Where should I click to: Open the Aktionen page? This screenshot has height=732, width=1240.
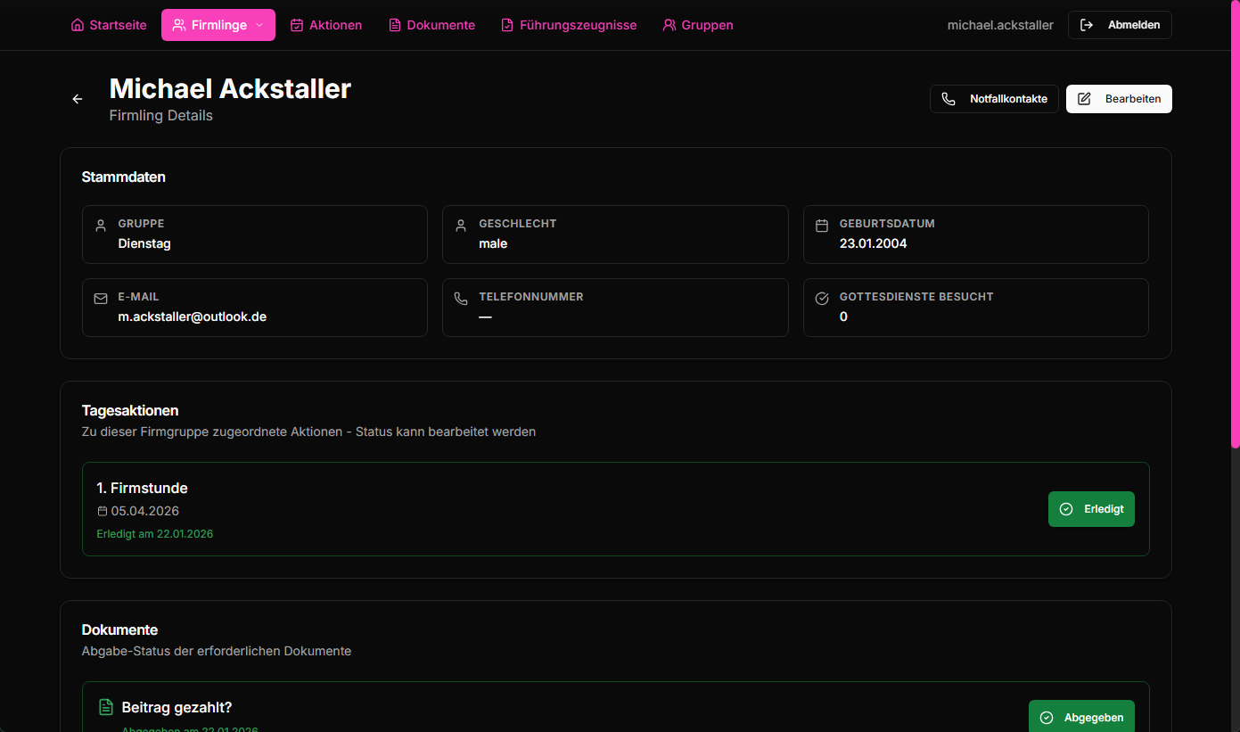tap(335, 25)
